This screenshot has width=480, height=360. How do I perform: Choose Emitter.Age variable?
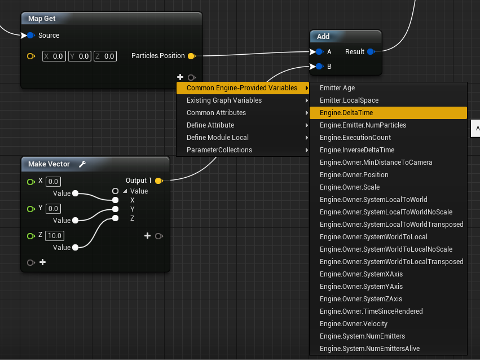pyautogui.click(x=389, y=88)
